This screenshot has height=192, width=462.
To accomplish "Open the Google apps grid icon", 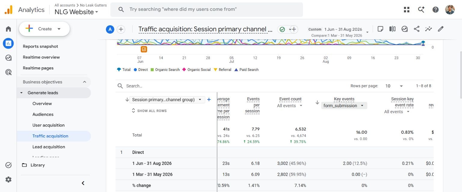I will [x=407, y=10].
